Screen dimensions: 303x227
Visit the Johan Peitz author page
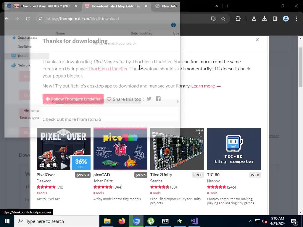click(x=103, y=181)
